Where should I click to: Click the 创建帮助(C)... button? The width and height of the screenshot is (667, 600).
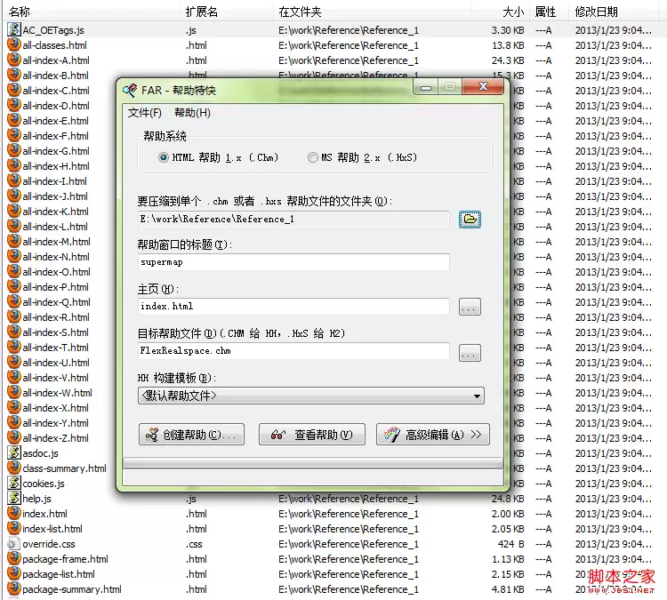point(191,435)
